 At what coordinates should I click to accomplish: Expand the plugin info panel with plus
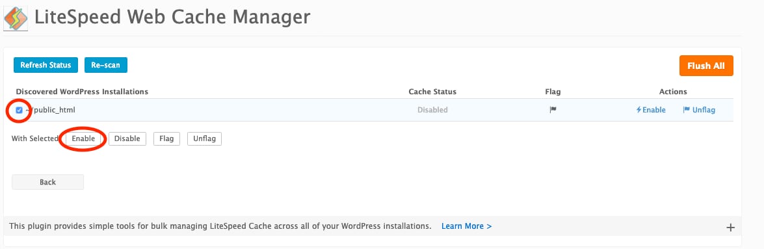[730, 227]
